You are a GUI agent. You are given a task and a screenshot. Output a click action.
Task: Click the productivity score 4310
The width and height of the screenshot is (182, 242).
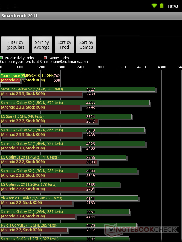tap(90, 130)
